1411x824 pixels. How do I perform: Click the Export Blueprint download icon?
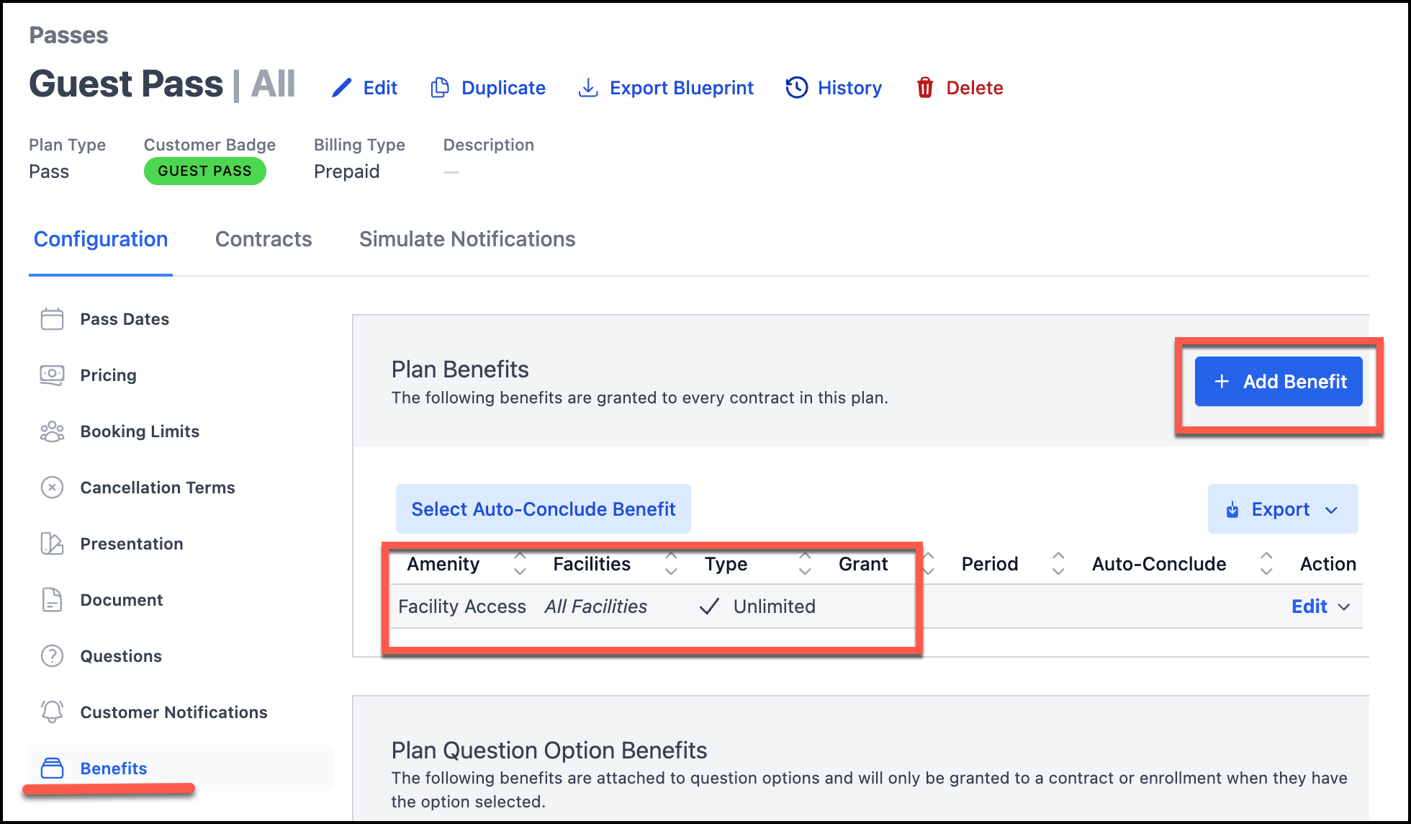pyautogui.click(x=588, y=88)
